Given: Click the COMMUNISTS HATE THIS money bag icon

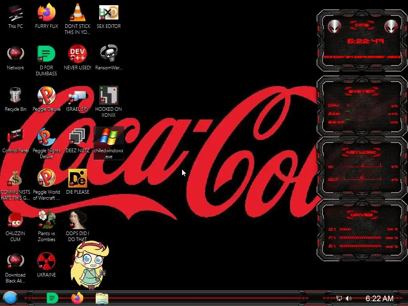Looking at the screenshot, I should point(16,185).
